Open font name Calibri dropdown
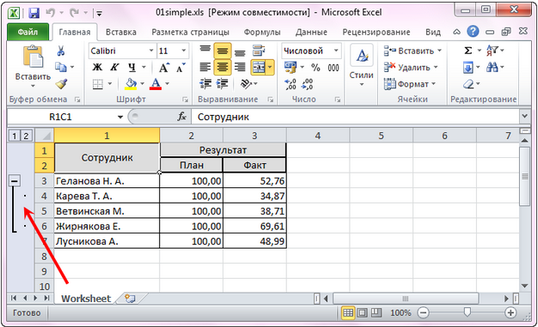Screen dimensions: 538x327 point(151,51)
